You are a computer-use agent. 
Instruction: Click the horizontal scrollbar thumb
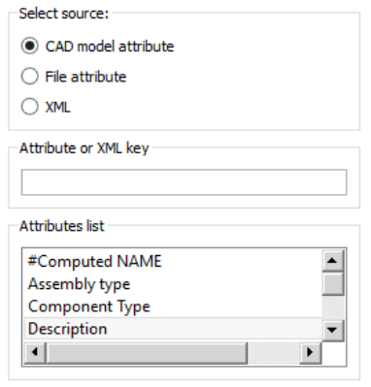tap(147, 353)
